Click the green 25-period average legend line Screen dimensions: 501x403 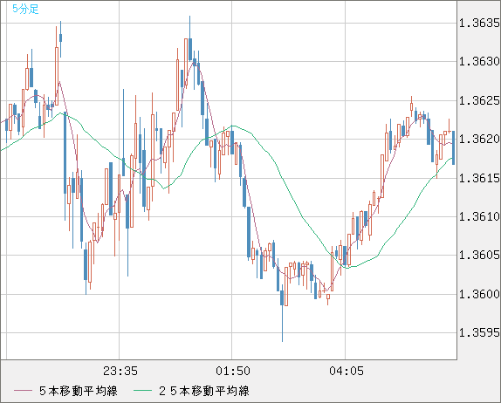point(142,391)
